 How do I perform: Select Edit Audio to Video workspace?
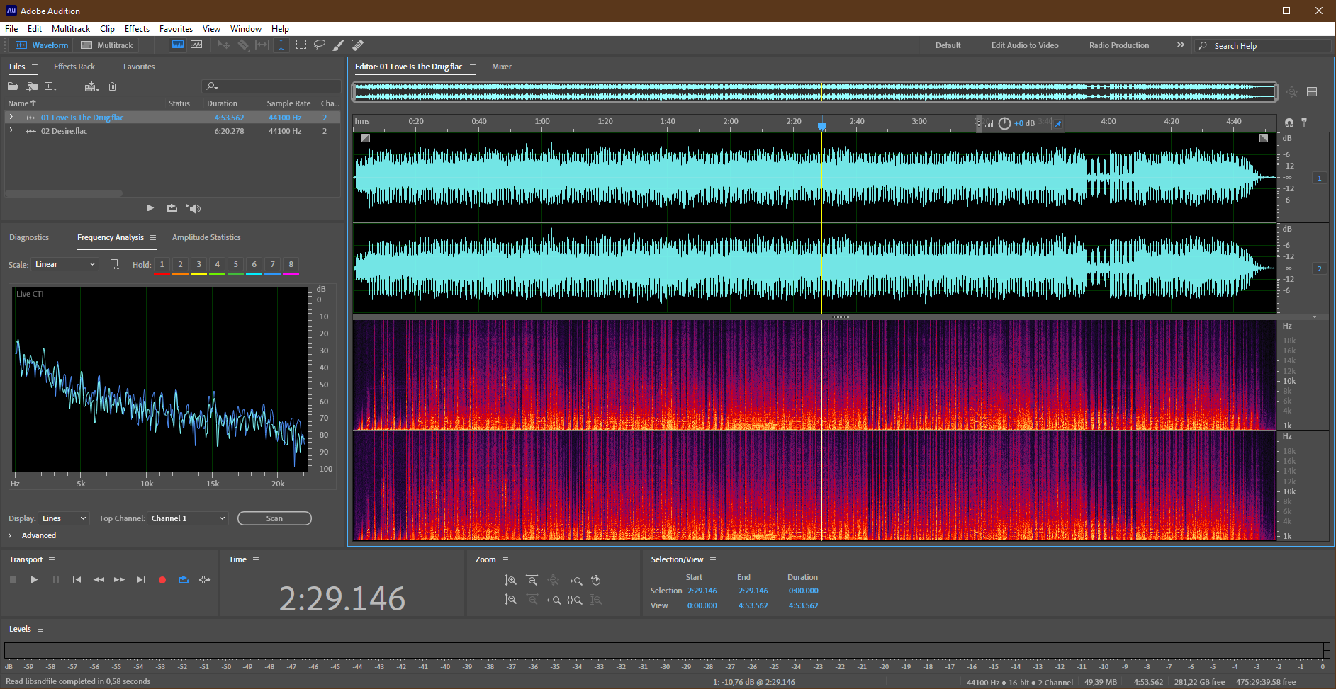1025,45
